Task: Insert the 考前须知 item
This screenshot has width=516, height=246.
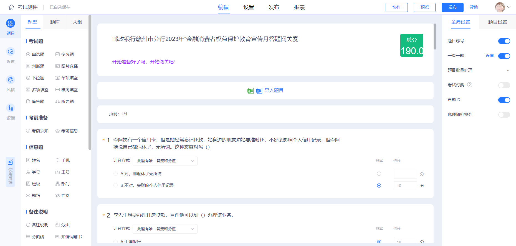Action: point(37,131)
